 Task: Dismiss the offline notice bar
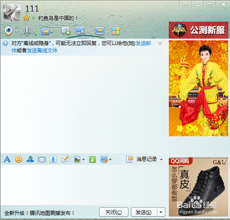click(x=160, y=43)
